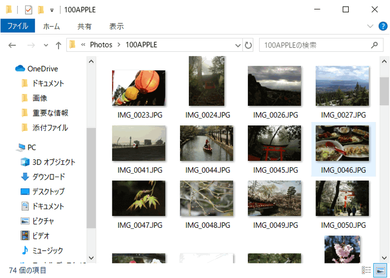Go forward with the right arrow
The image size is (390, 278).
tap(31, 45)
